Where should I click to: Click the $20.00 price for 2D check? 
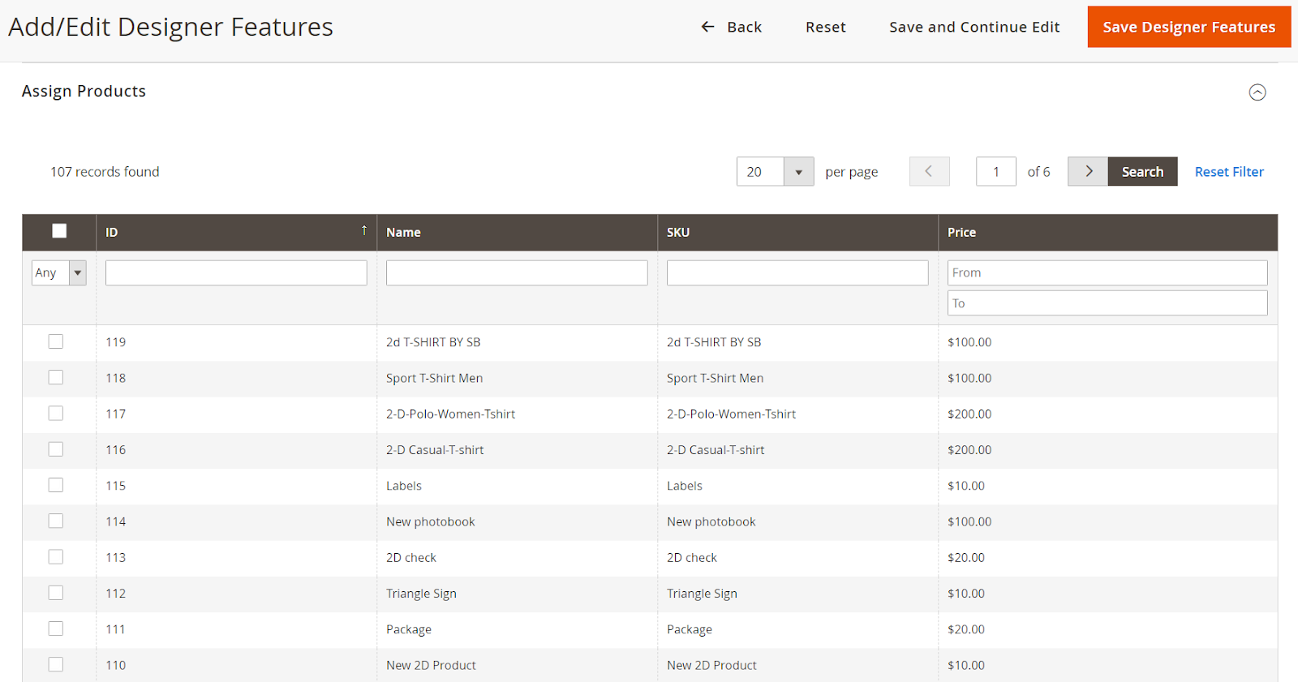(966, 558)
